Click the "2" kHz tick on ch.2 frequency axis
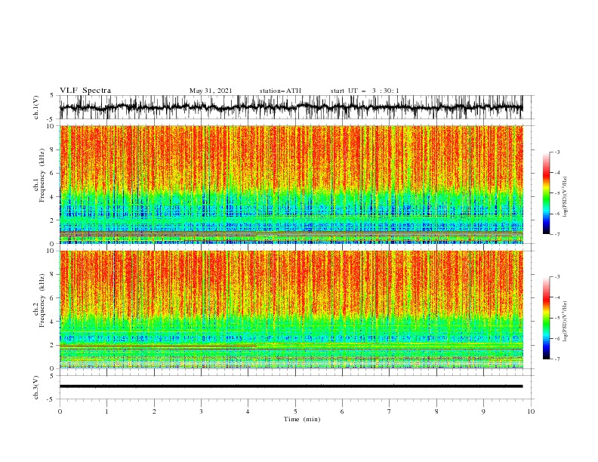This screenshot has height=462, width=598. click(53, 345)
